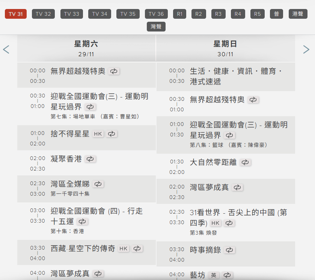Open replay for 無界超越殘特奧
The height and width of the screenshot is (280, 315).
coord(114,71)
